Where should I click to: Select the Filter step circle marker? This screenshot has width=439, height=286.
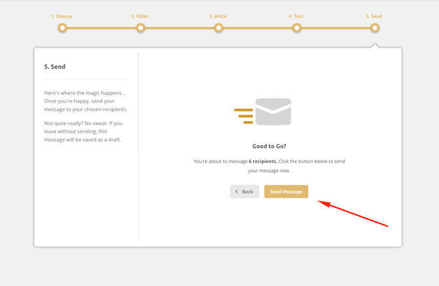(140, 28)
